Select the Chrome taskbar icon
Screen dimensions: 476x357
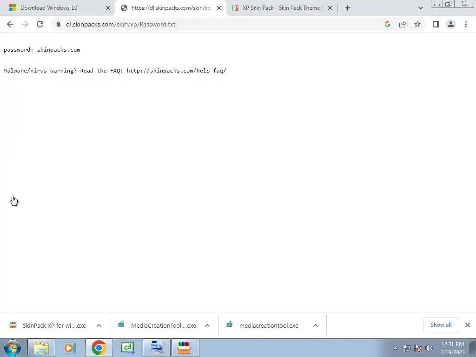tap(99, 348)
